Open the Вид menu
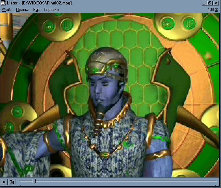Image resolution: width=221 pixels, height=188 pixels. [x=36, y=10]
